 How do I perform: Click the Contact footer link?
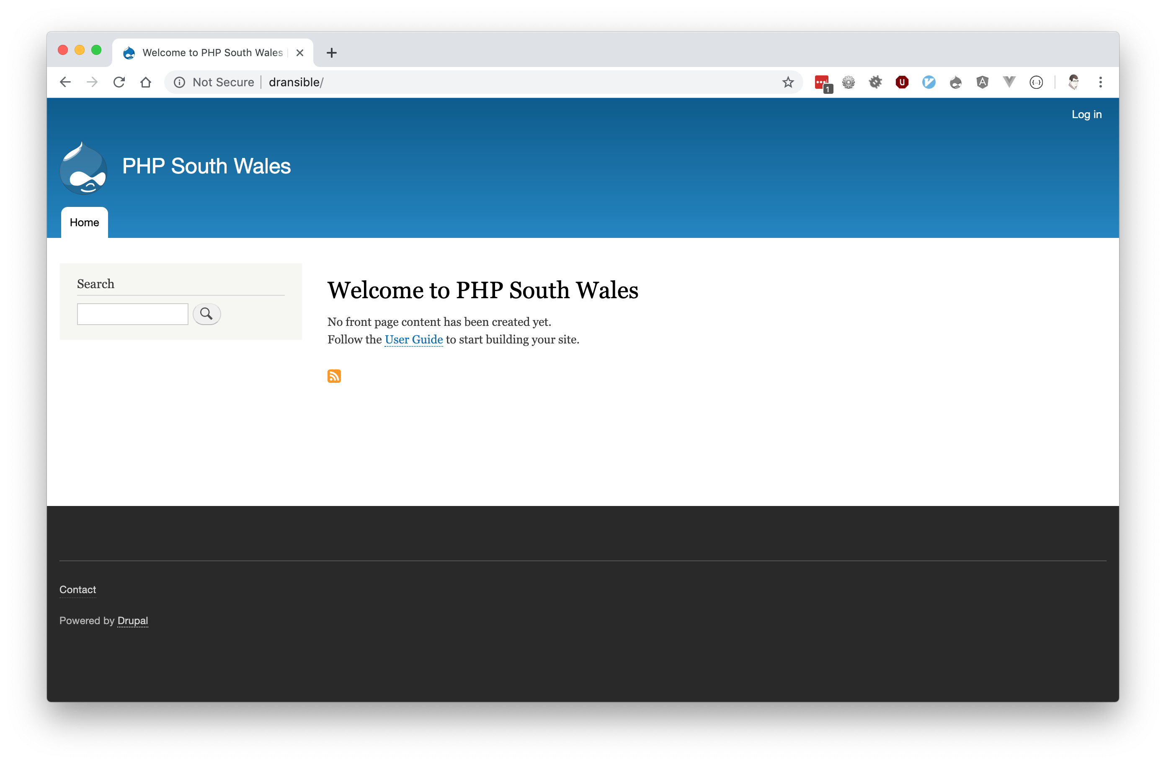pyautogui.click(x=77, y=589)
